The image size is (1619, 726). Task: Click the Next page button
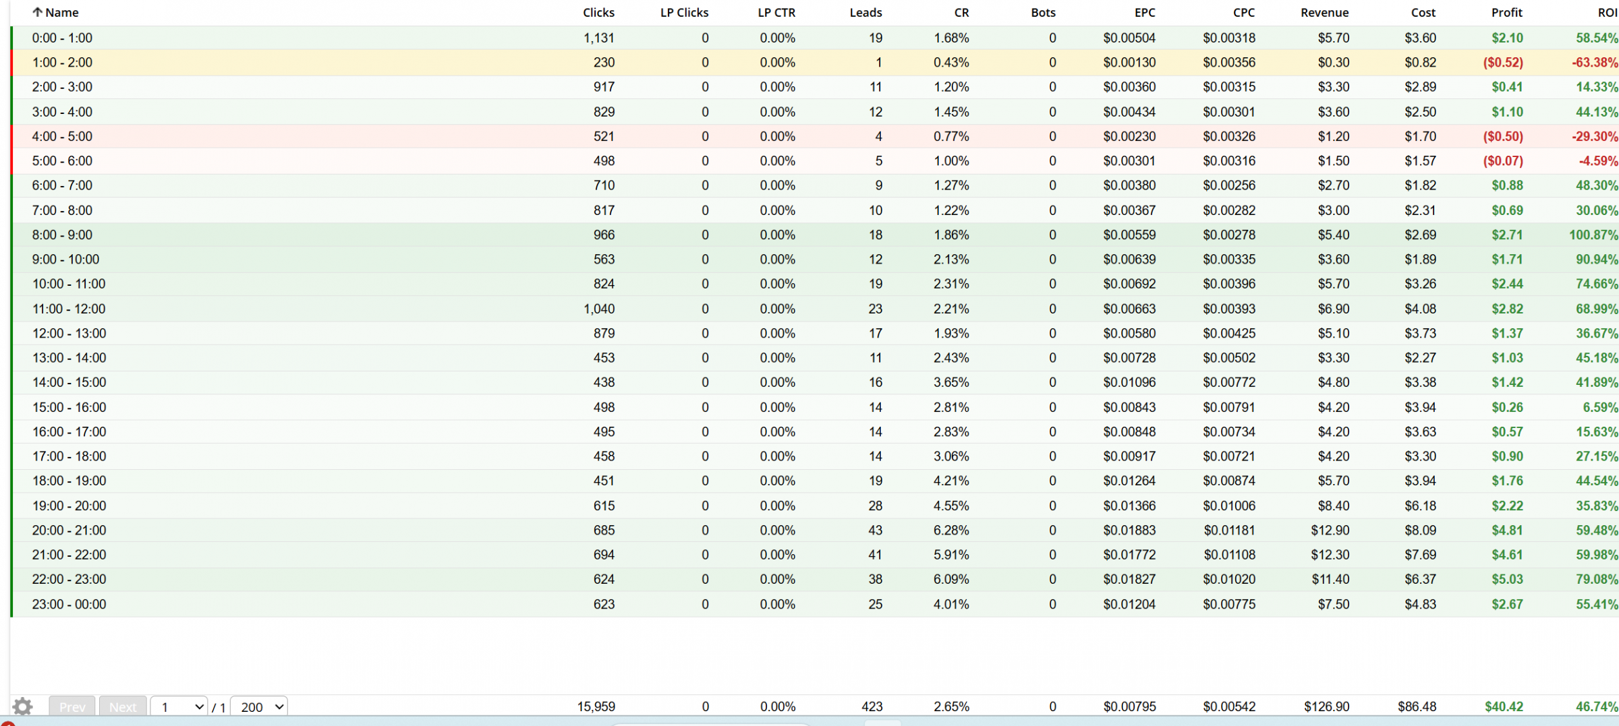click(x=123, y=706)
